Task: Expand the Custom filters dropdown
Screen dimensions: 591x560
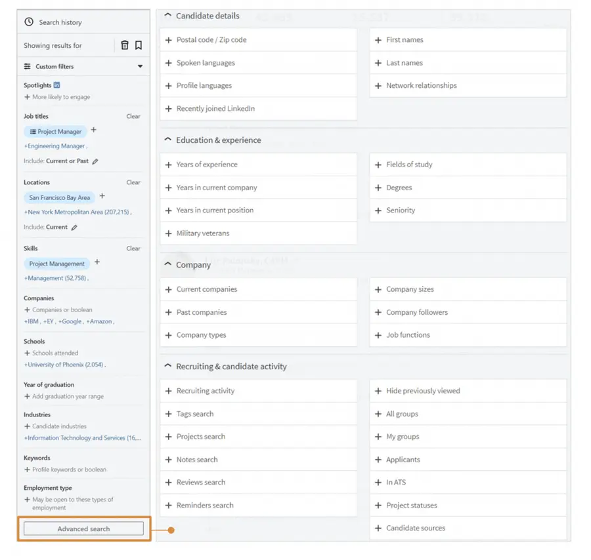Action: pos(140,66)
